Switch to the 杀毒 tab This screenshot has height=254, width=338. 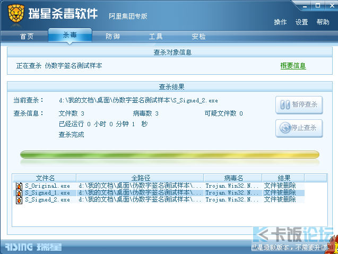(70, 35)
